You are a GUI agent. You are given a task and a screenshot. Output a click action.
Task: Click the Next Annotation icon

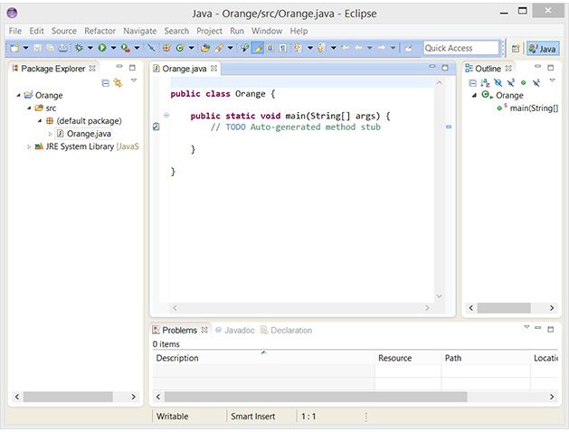[299, 48]
